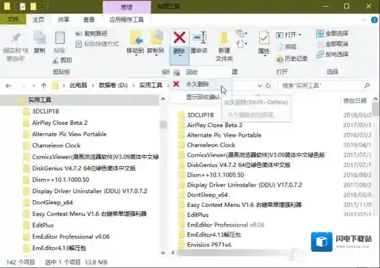Open the File (文件) tab

(x=13, y=19)
